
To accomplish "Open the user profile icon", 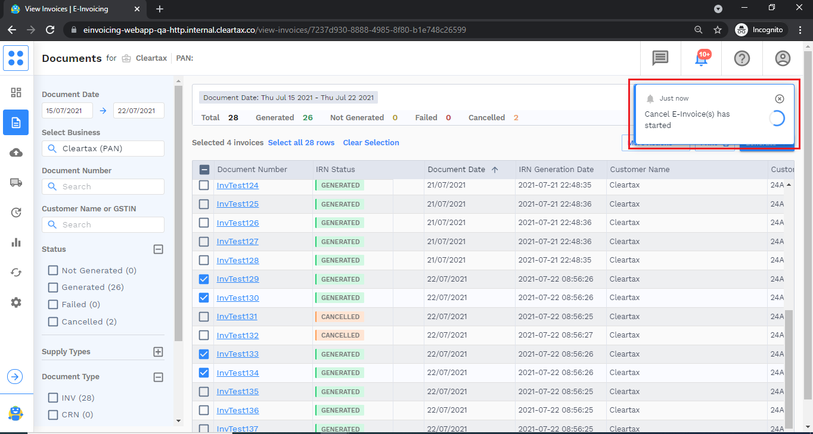I will 782,58.
